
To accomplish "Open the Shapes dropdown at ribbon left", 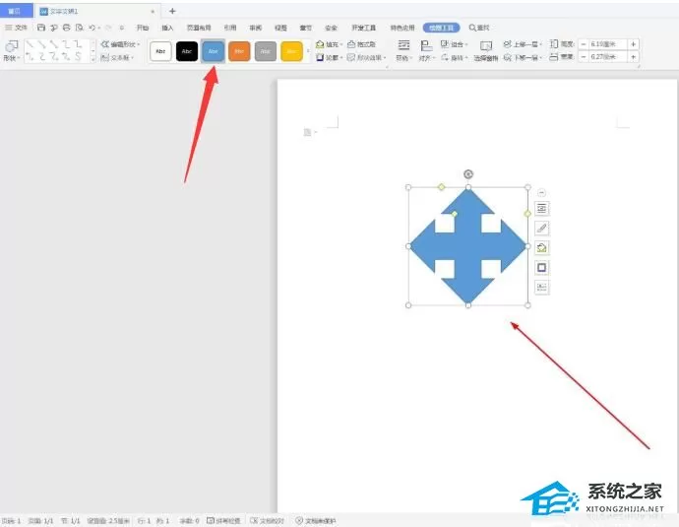I will [x=11, y=51].
